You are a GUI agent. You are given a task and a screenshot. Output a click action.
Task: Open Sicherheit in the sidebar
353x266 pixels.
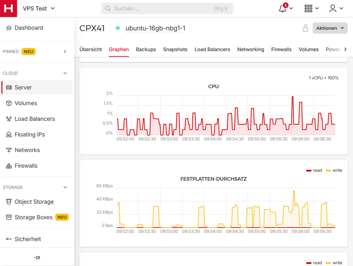27,239
